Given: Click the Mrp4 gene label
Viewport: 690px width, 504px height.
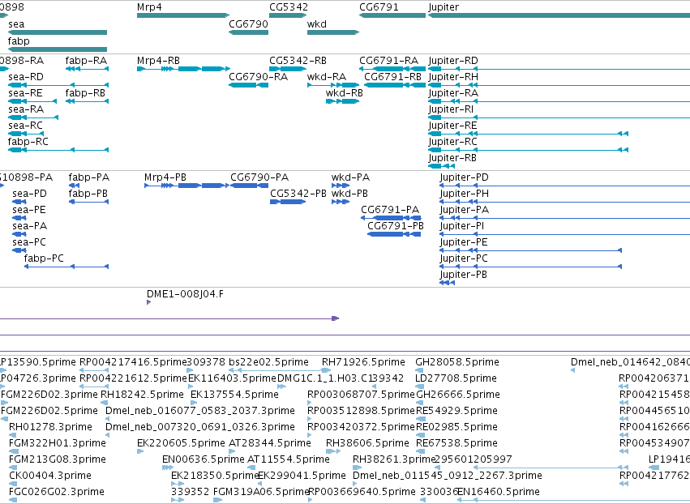Looking at the screenshot, I should (149, 7).
